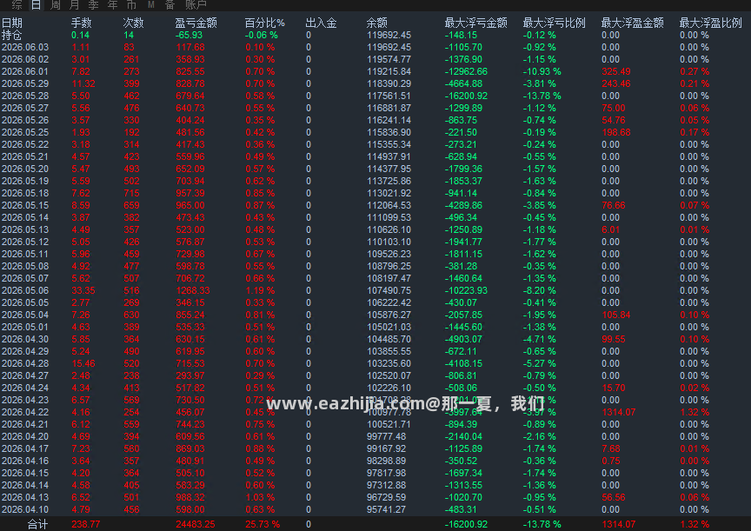This screenshot has width=751, height=531.
Task: Sort by the 盈亏金额 column header
Action: [196, 23]
